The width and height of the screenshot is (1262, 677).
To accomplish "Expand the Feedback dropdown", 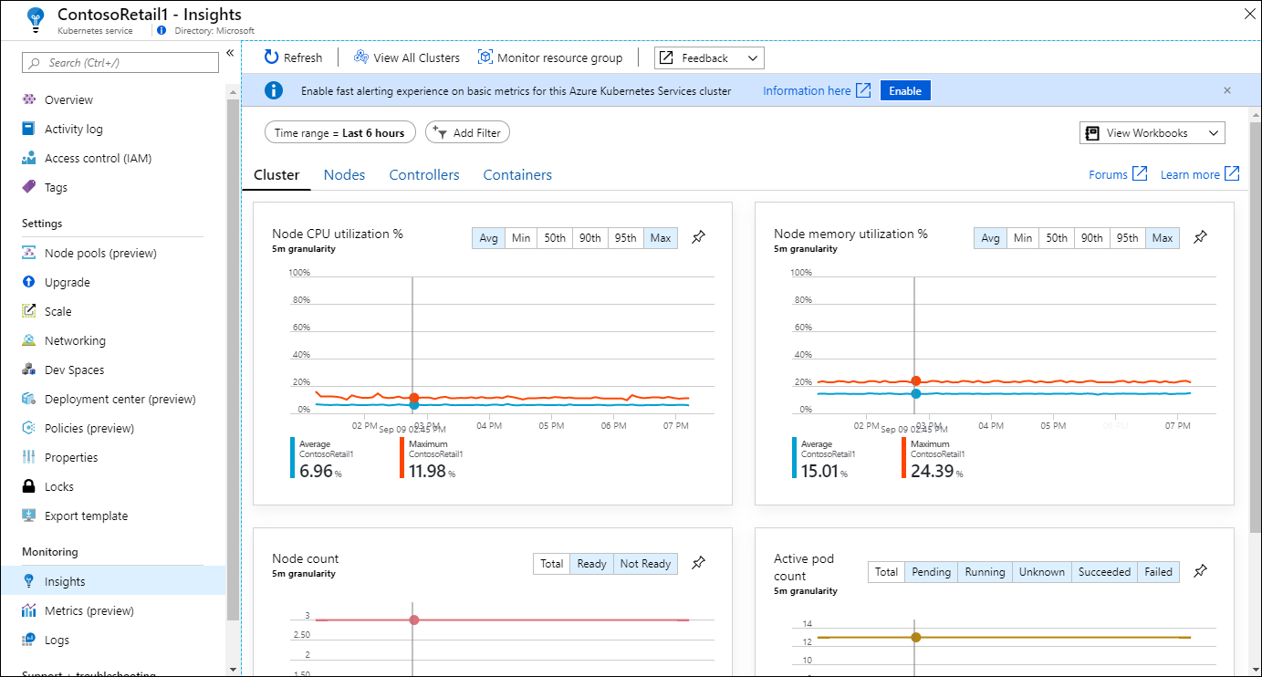I will (x=709, y=58).
